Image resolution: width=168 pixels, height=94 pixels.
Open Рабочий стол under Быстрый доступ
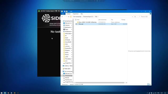[x=68, y=23]
